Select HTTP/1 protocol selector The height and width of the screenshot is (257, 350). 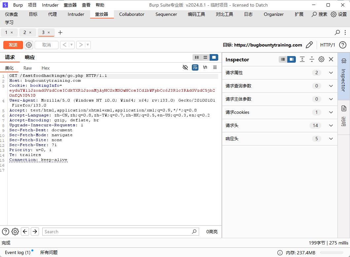pos(328,45)
